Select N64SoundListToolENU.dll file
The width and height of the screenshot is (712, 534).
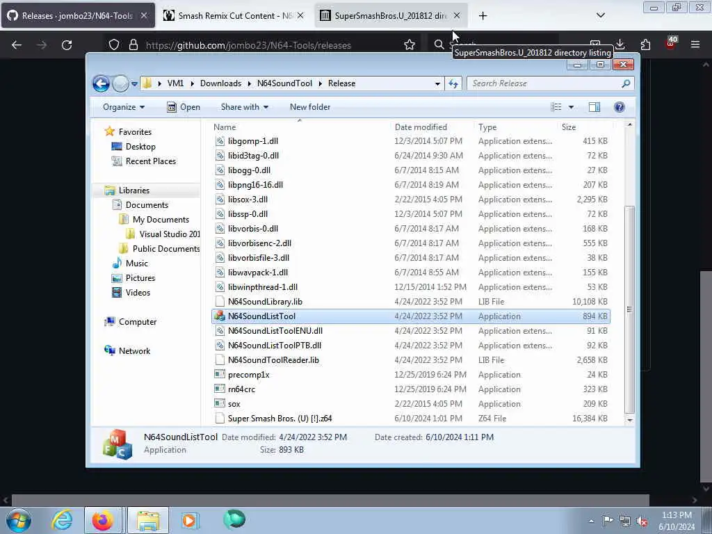point(275,330)
